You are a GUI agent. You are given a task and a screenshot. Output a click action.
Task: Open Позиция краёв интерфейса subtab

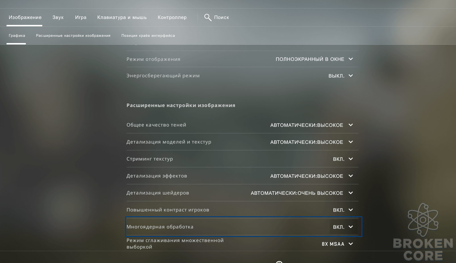coord(148,36)
